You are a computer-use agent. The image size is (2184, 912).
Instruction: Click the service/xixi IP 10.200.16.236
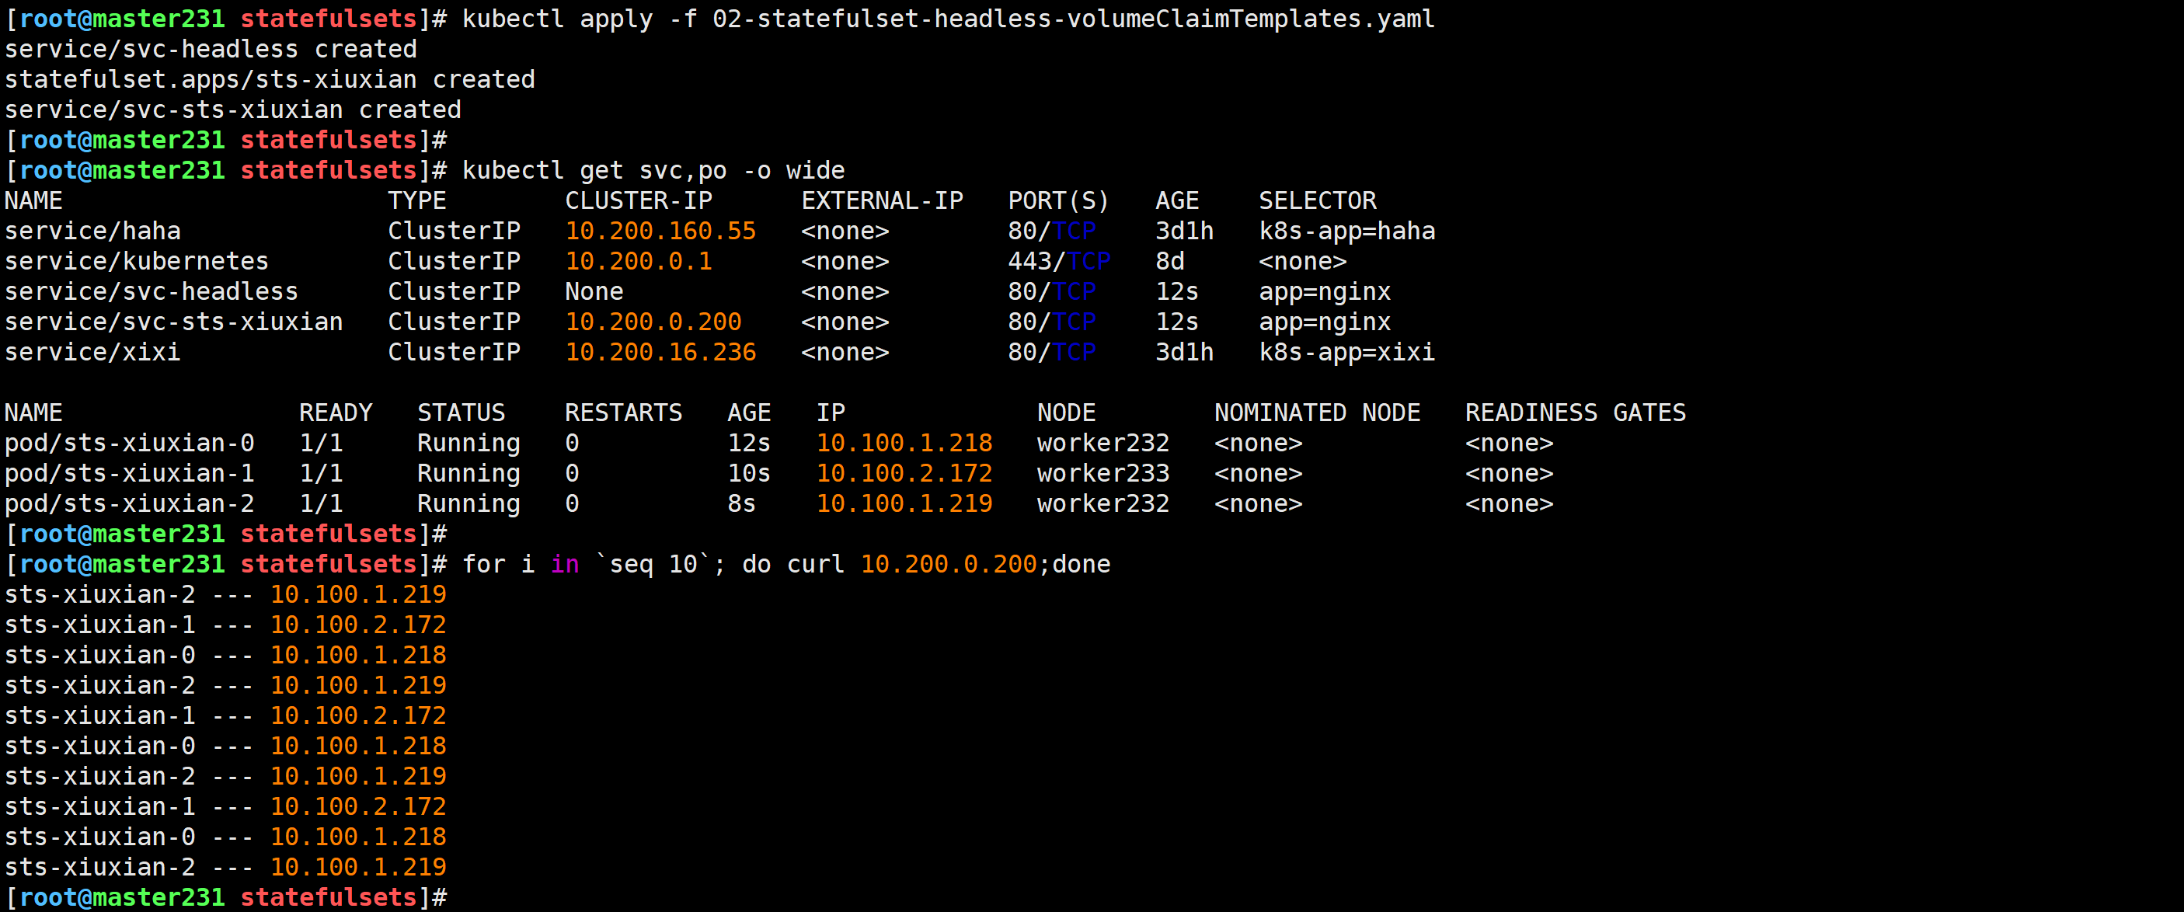pos(660,353)
